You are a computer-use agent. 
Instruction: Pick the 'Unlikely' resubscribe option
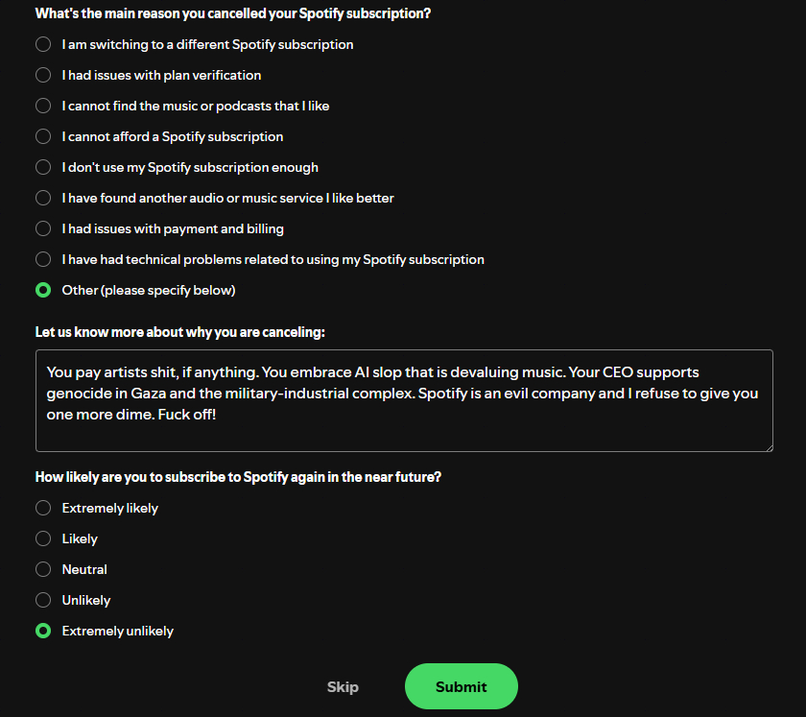[x=43, y=600]
